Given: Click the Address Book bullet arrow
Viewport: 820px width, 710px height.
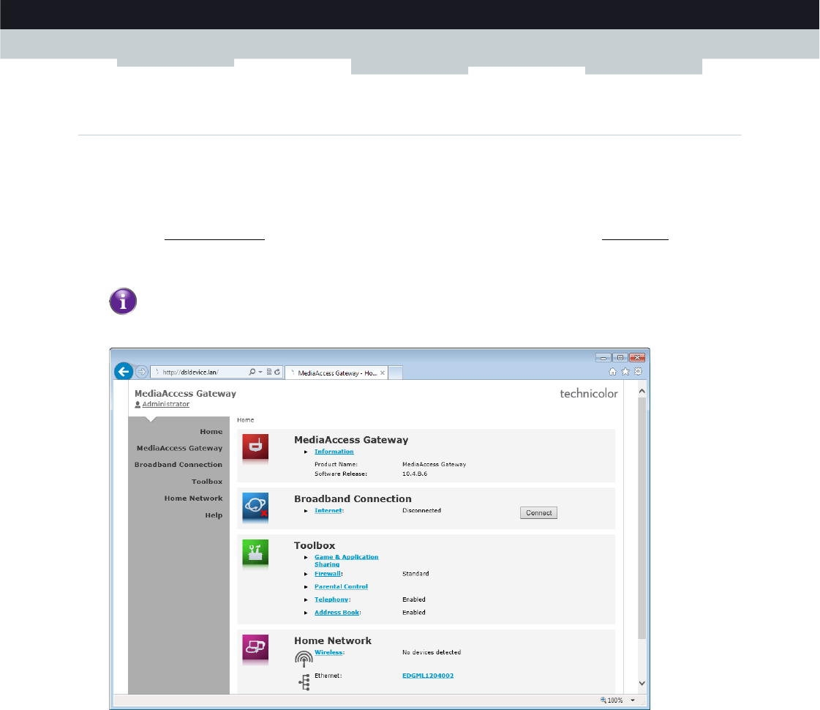Looking at the screenshot, I should pos(306,613).
